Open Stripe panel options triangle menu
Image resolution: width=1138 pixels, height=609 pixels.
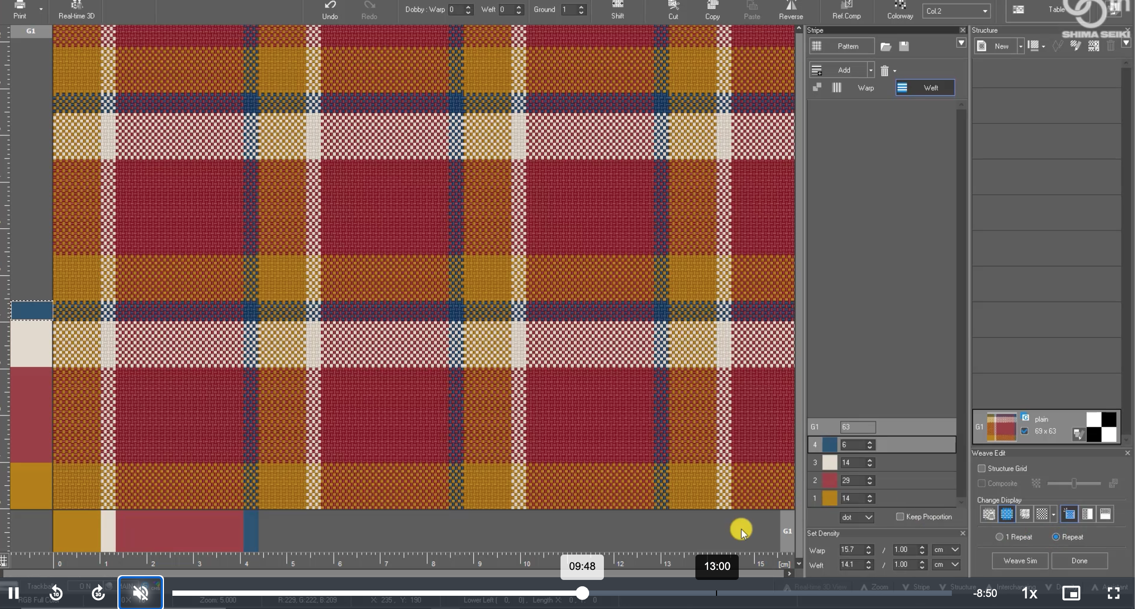pos(961,43)
